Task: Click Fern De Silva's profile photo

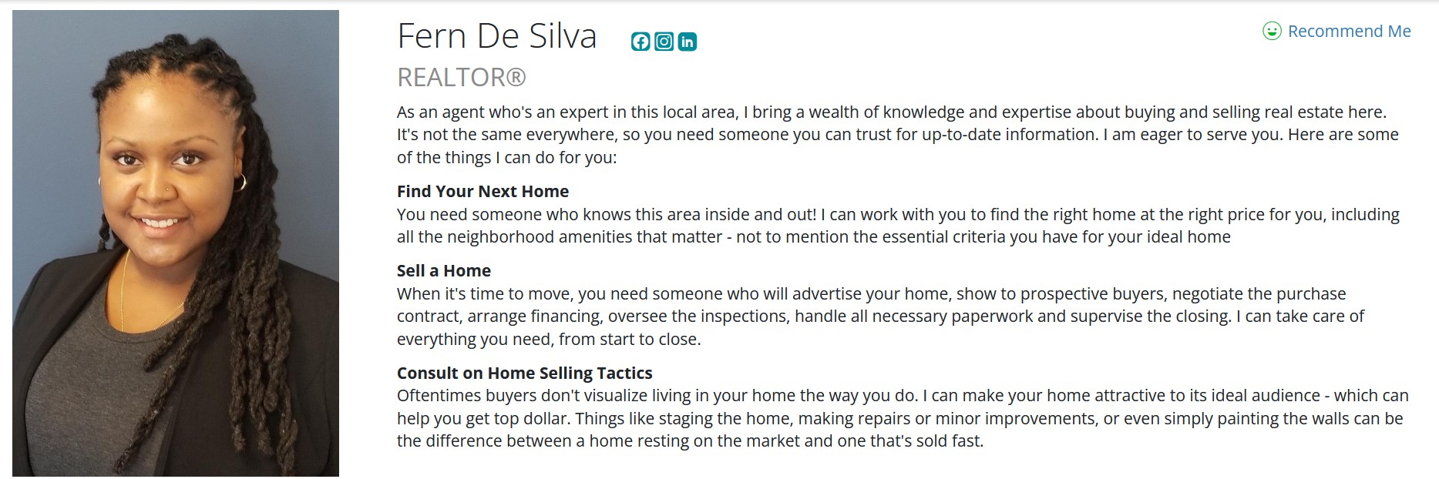Action: 176,243
